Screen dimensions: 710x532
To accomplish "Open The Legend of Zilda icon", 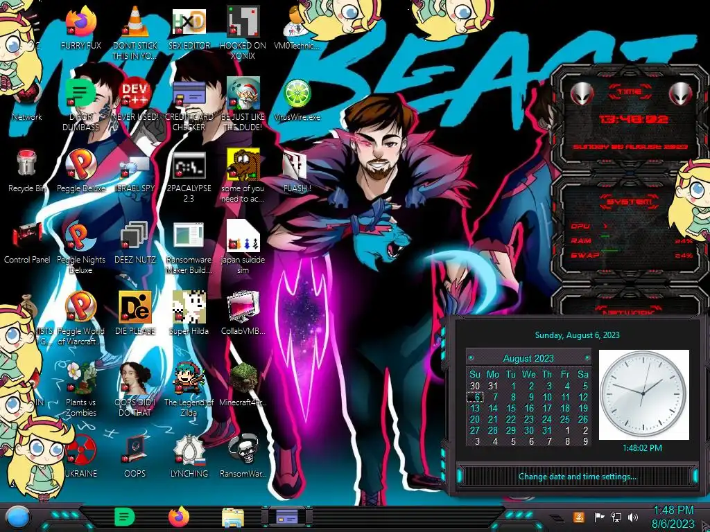I will [189, 379].
